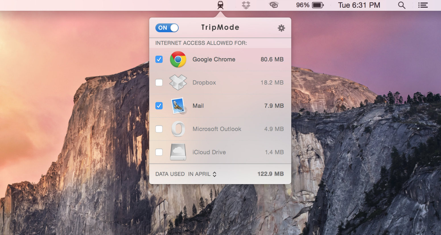
Task: Click the 18.2 MB usage value
Action: [272, 82]
